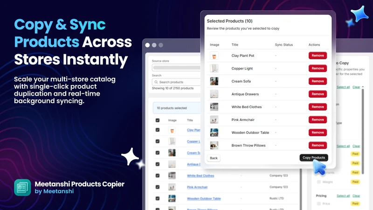The height and width of the screenshot is (210, 373).
Task: Toggle the Price property checkbox
Action: [319, 203]
